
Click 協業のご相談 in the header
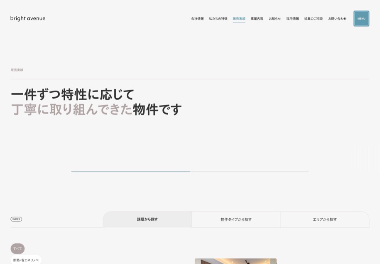(x=314, y=19)
